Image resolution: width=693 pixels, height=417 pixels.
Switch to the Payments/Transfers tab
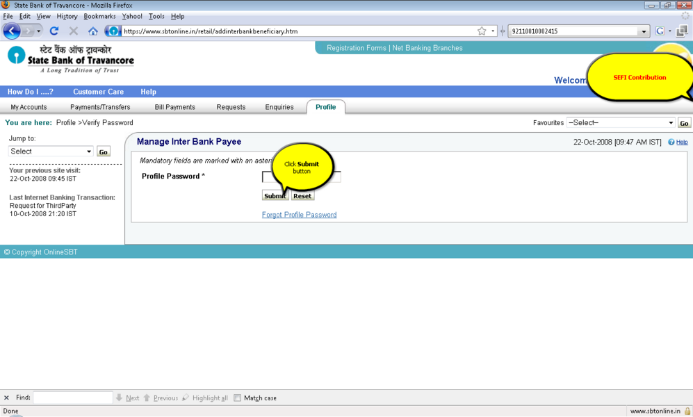[x=100, y=107]
